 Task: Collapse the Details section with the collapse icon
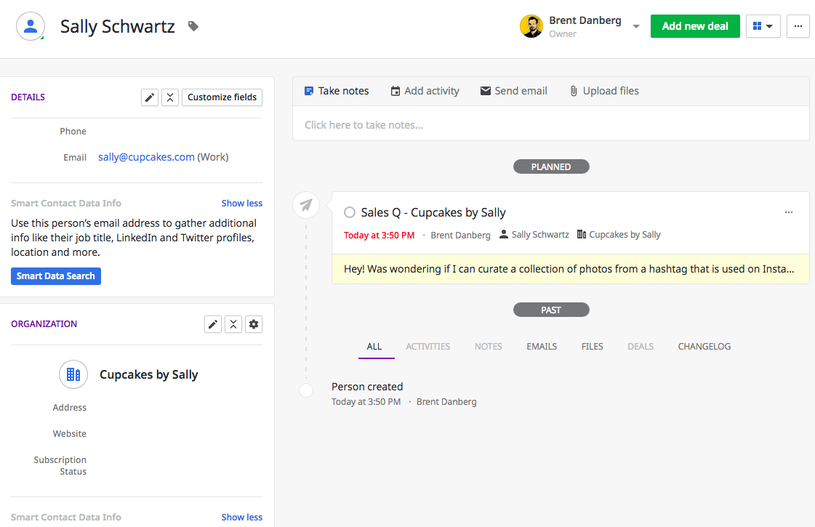169,97
